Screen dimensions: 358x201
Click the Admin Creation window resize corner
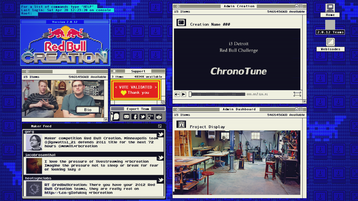click(304, 102)
